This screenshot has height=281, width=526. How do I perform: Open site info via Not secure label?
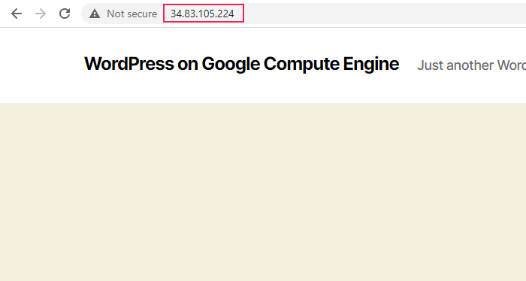pos(131,14)
